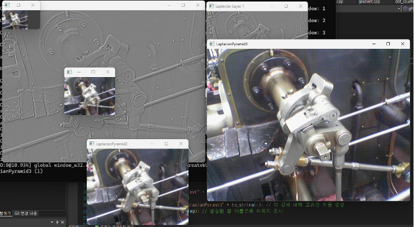This screenshot has height=227, width=414.
Task: Open the LaplacianPyramid3 window system icon
Action: click(x=212, y=44)
